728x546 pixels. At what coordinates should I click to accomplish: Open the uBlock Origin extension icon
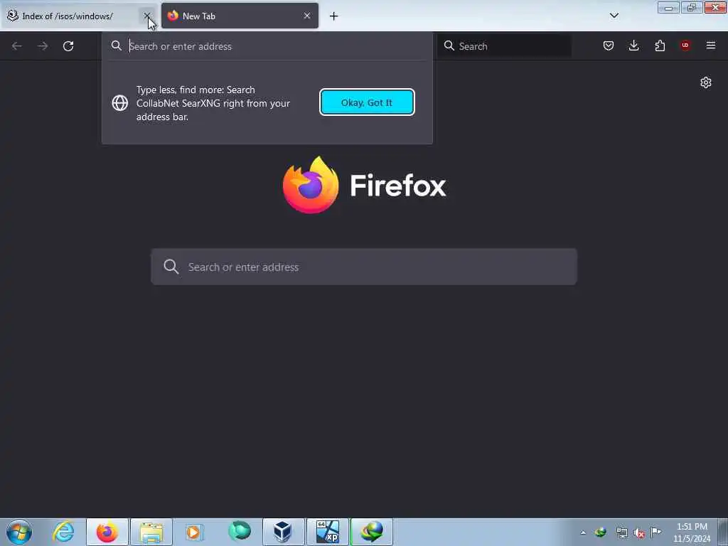(685, 45)
